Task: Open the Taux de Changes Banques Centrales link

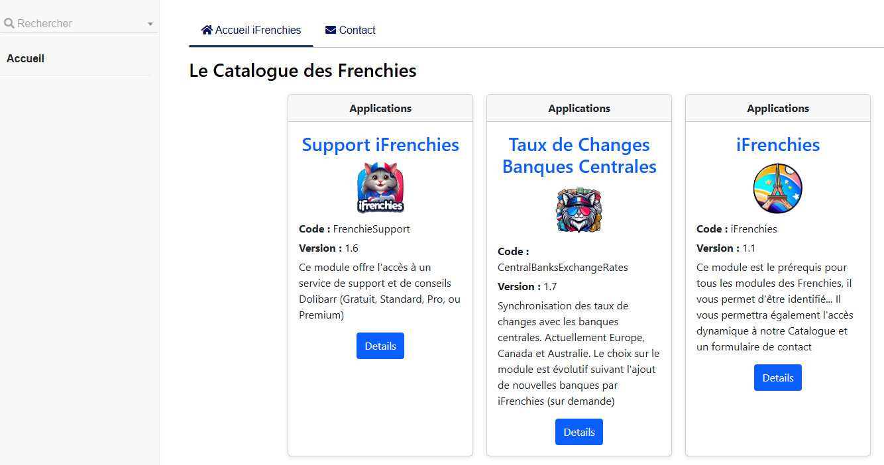Action: click(579, 156)
